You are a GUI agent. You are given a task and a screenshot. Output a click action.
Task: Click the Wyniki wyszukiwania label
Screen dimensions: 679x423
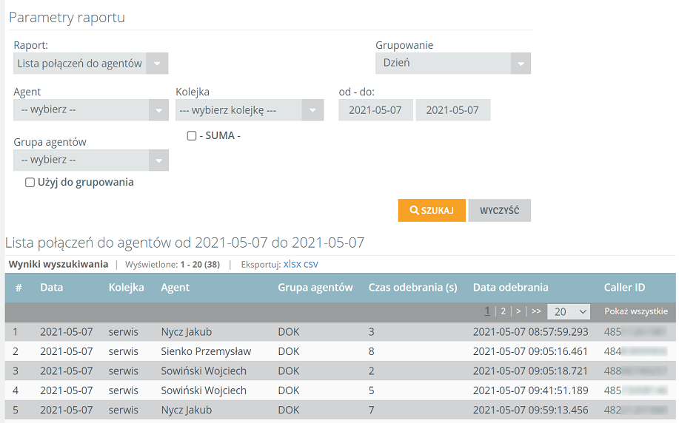[58, 264]
